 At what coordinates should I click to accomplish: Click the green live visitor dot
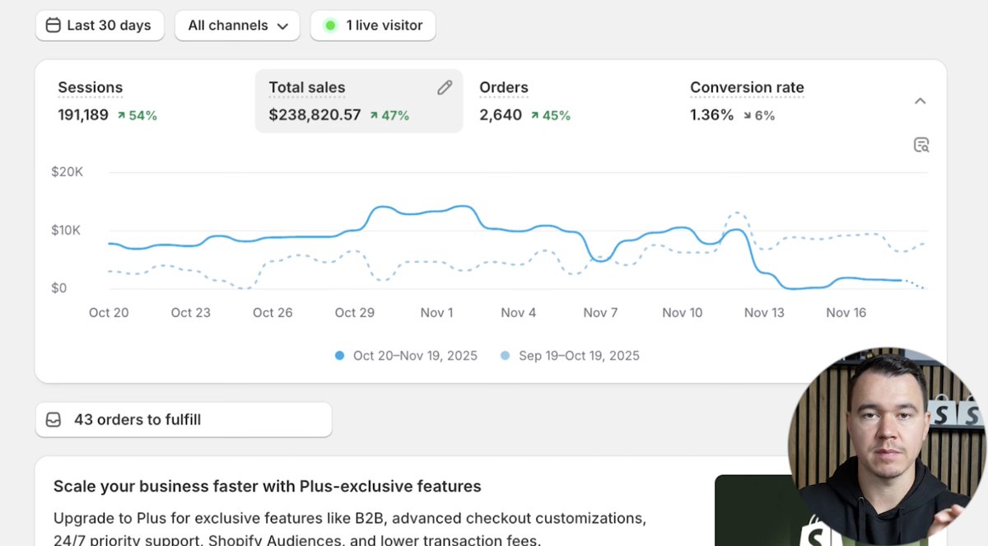pos(329,26)
